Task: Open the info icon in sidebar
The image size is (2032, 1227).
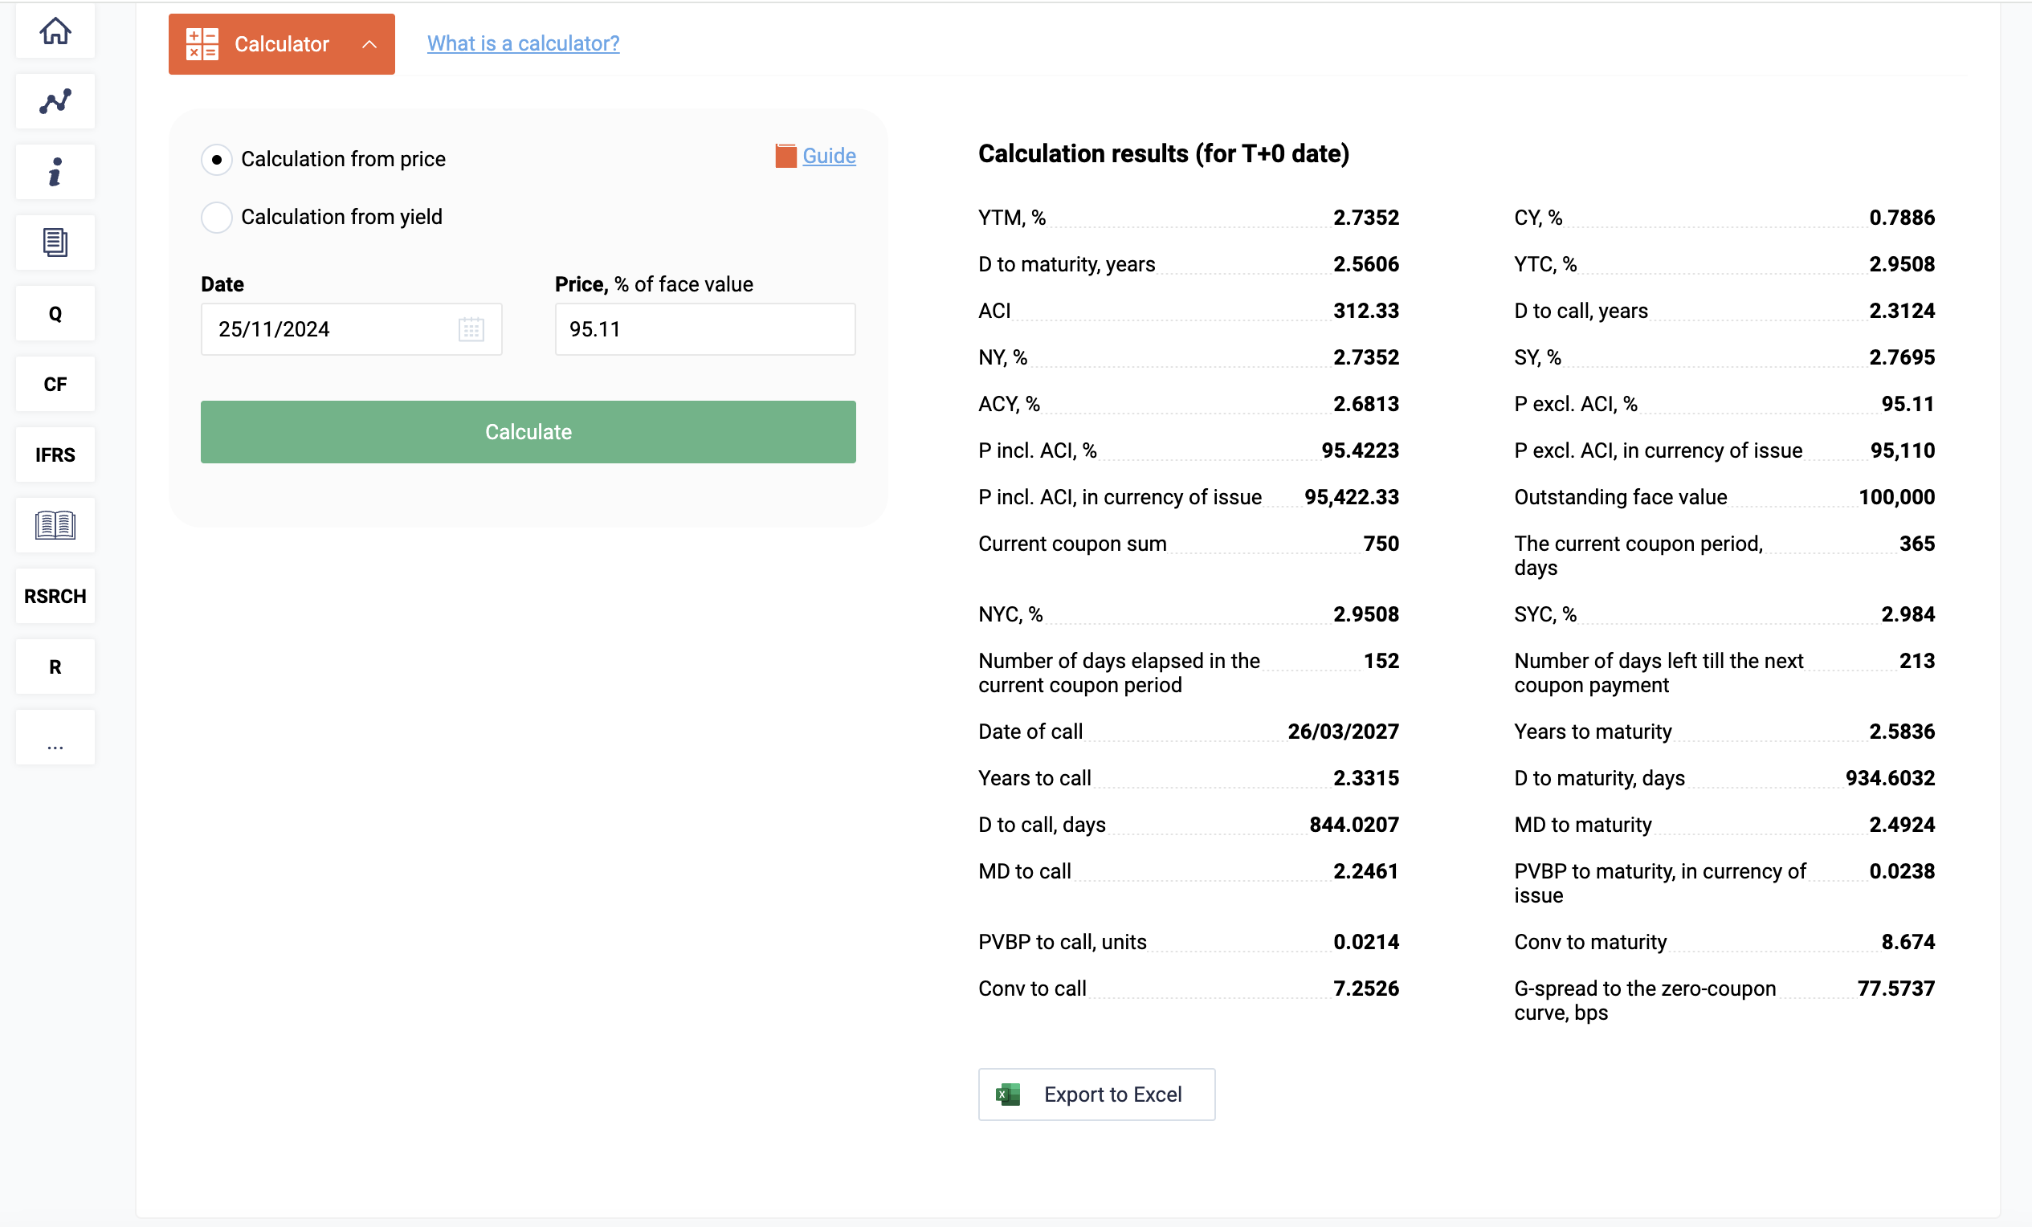Action: pyautogui.click(x=55, y=173)
